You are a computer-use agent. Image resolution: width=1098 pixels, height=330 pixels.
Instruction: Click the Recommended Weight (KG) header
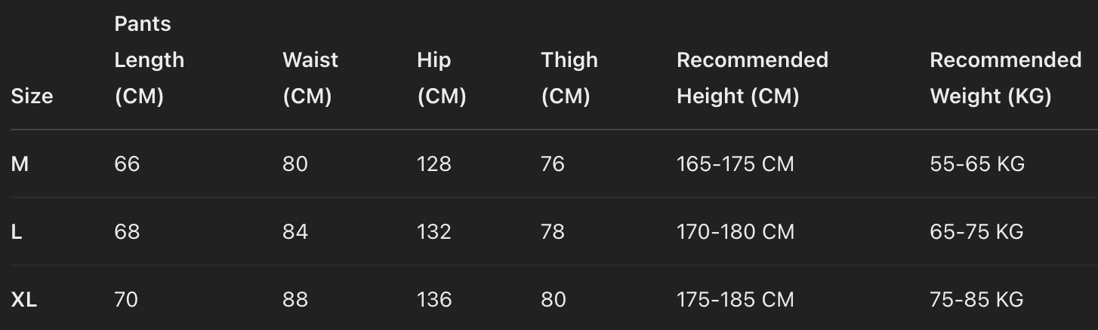tap(1004, 78)
